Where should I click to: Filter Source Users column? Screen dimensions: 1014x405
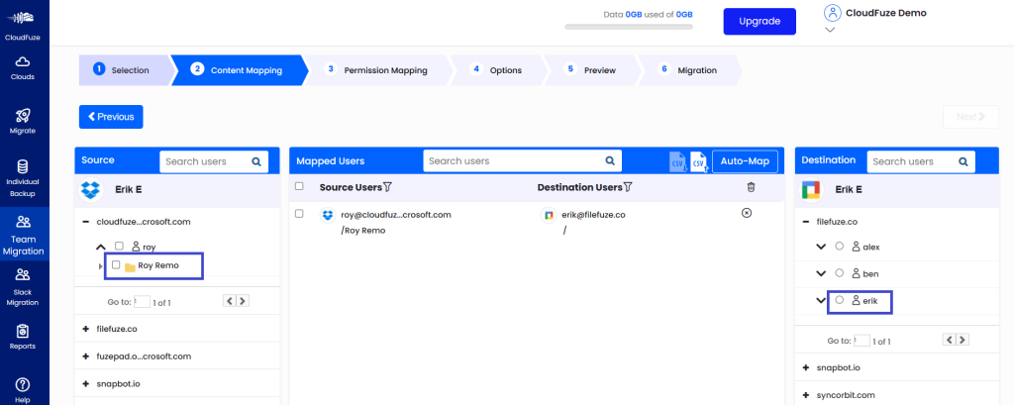click(x=387, y=187)
